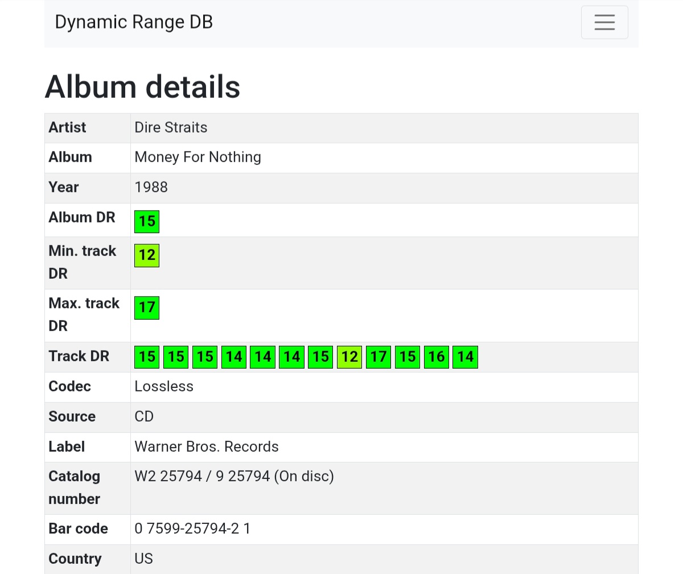Click the album title Money For Nothing

point(198,157)
